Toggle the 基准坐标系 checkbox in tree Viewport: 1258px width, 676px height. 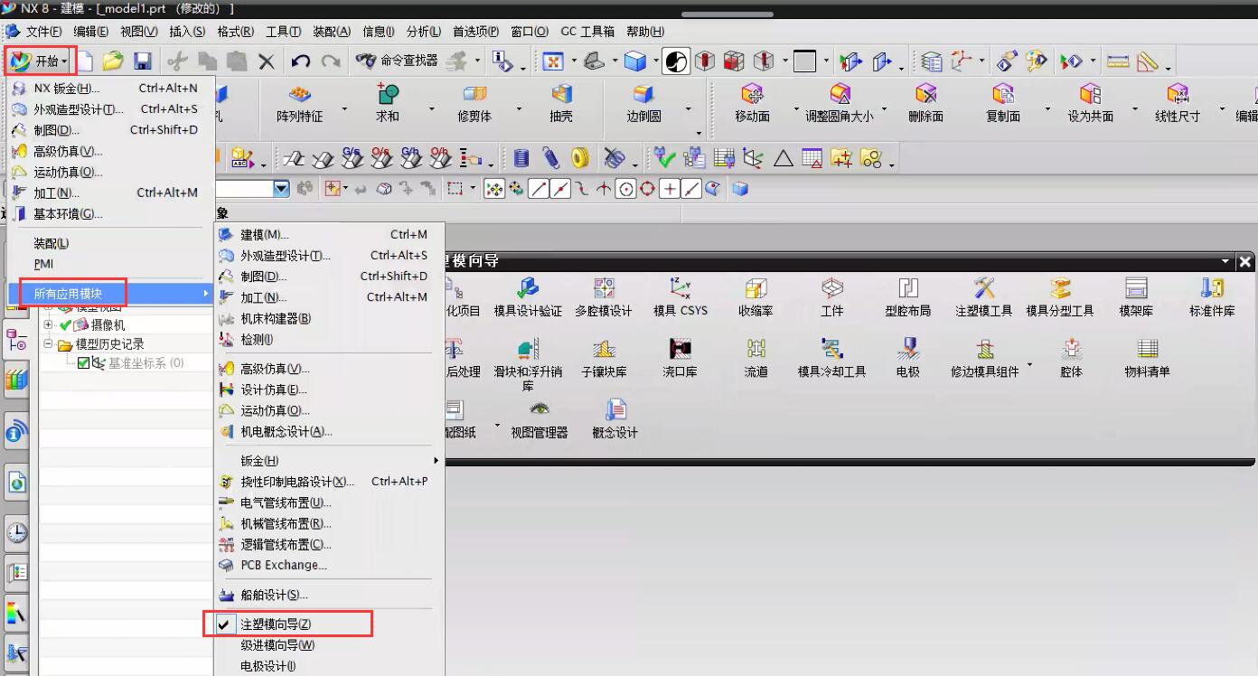[x=84, y=363]
